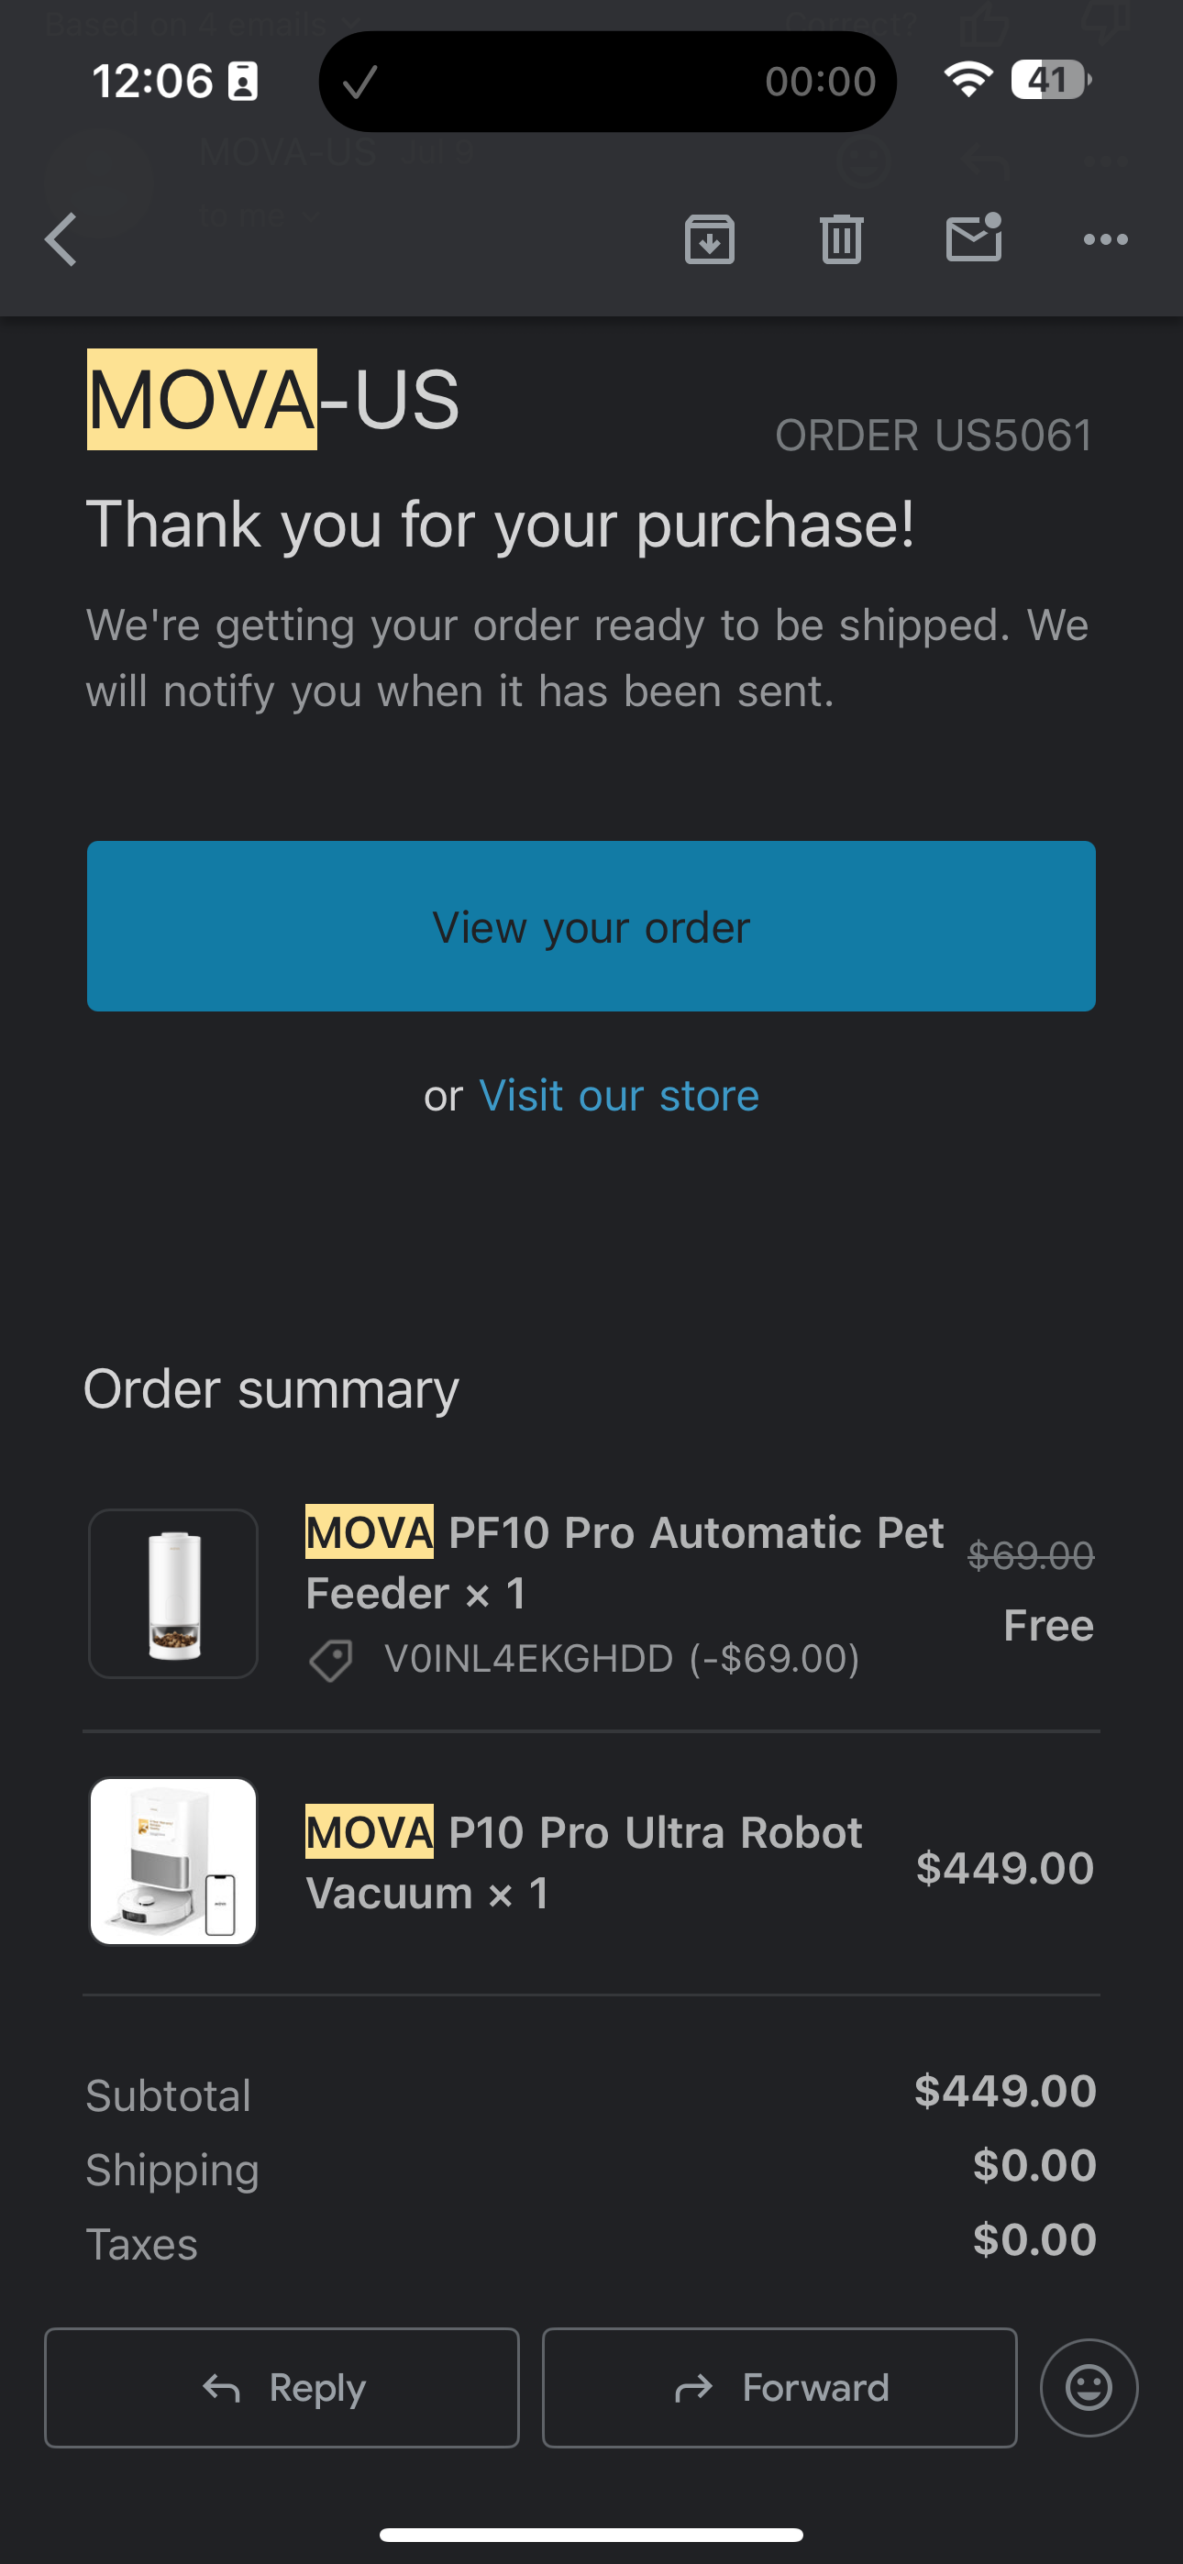
Task: Tap the discount tag icon
Action: coord(331,1660)
